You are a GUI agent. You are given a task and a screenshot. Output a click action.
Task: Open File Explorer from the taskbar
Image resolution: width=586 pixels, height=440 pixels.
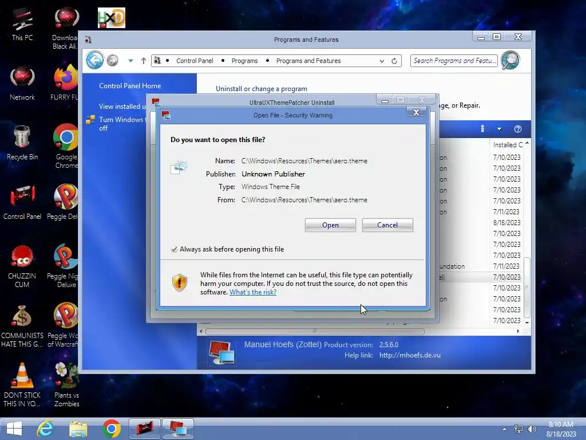[x=78, y=429]
